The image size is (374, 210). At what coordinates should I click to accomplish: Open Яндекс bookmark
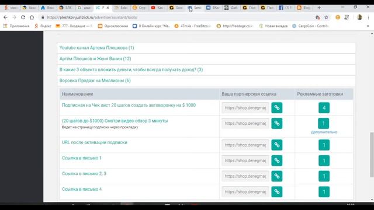tap(43, 26)
